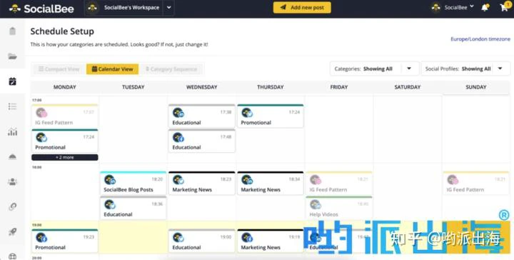Expand the SocialBee's Workspace dropdown arrow
The height and width of the screenshot is (260, 514).
(x=168, y=8)
